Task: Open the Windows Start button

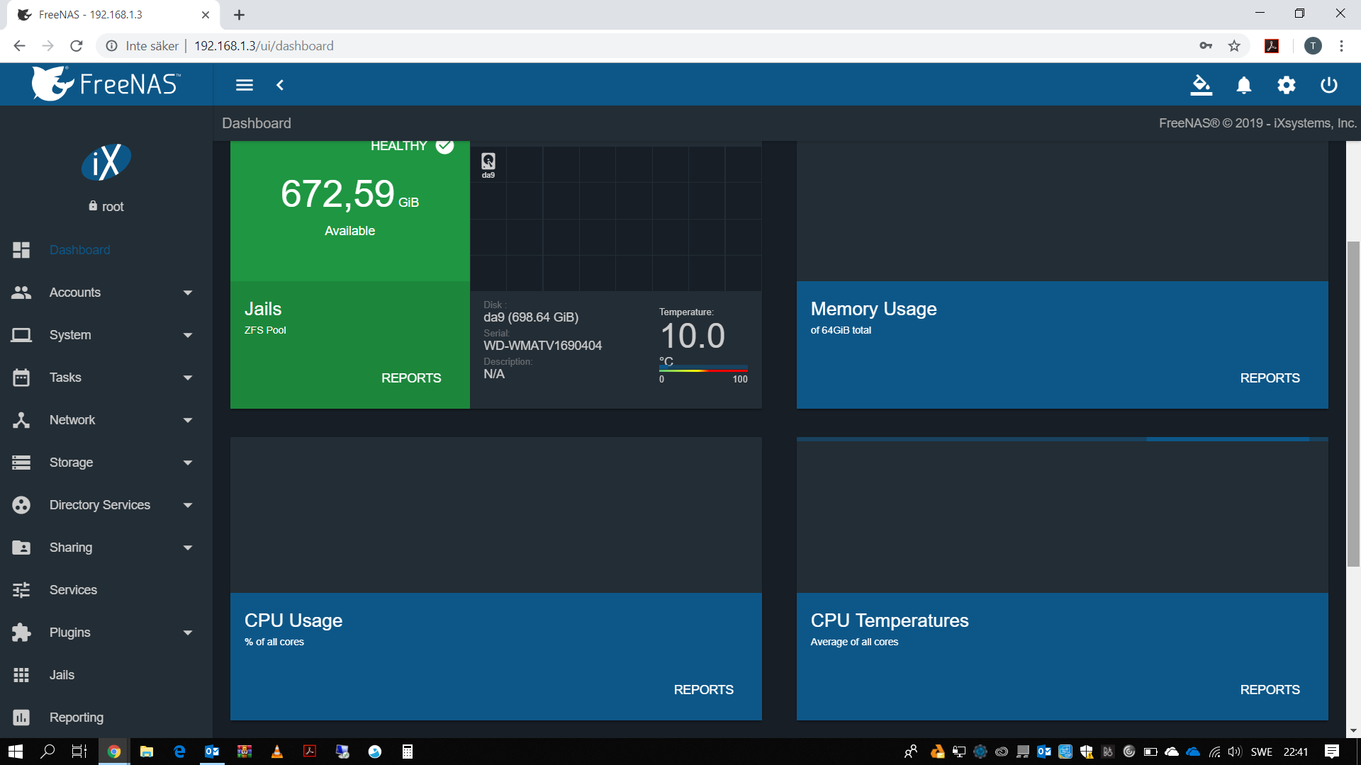Action: point(16,752)
